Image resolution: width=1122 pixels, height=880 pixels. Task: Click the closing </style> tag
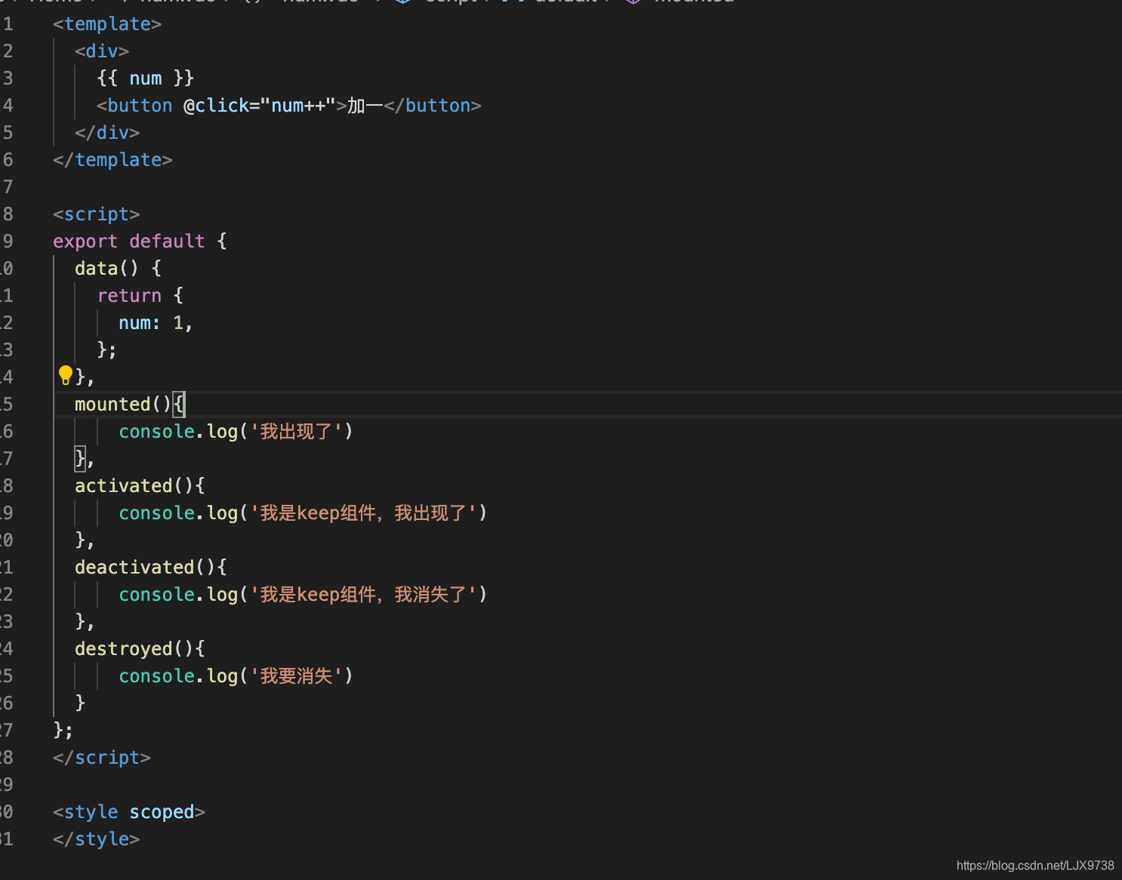click(97, 839)
